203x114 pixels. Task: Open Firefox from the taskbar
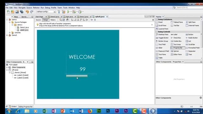coord(90,111)
